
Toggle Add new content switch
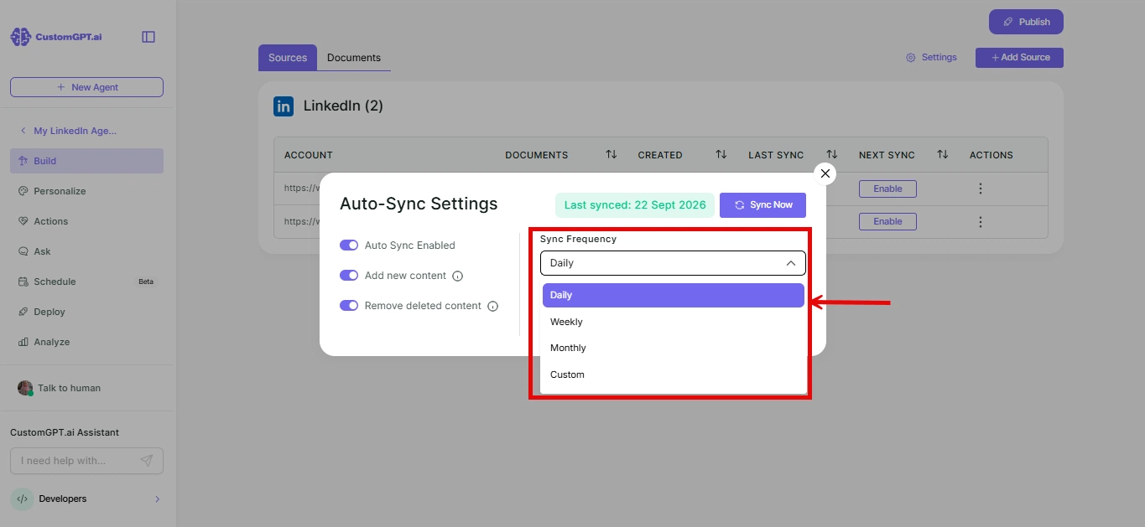click(x=349, y=276)
